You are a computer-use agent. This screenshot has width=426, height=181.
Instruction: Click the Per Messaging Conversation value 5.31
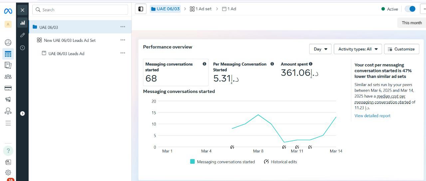pyautogui.click(x=226, y=79)
